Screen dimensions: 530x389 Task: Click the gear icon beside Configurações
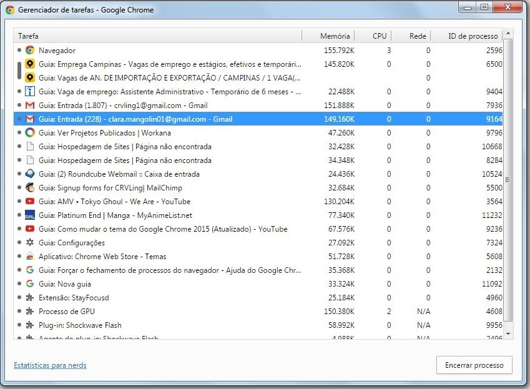pyautogui.click(x=30, y=243)
